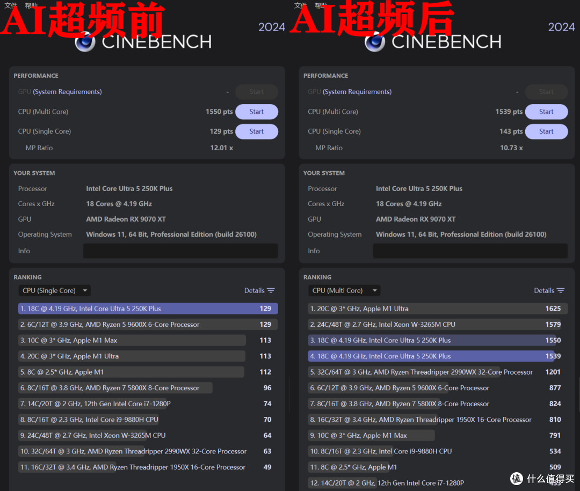Click Cinebench logo icon in left window
This screenshot has width=580, height=491.
click(85, 42)
